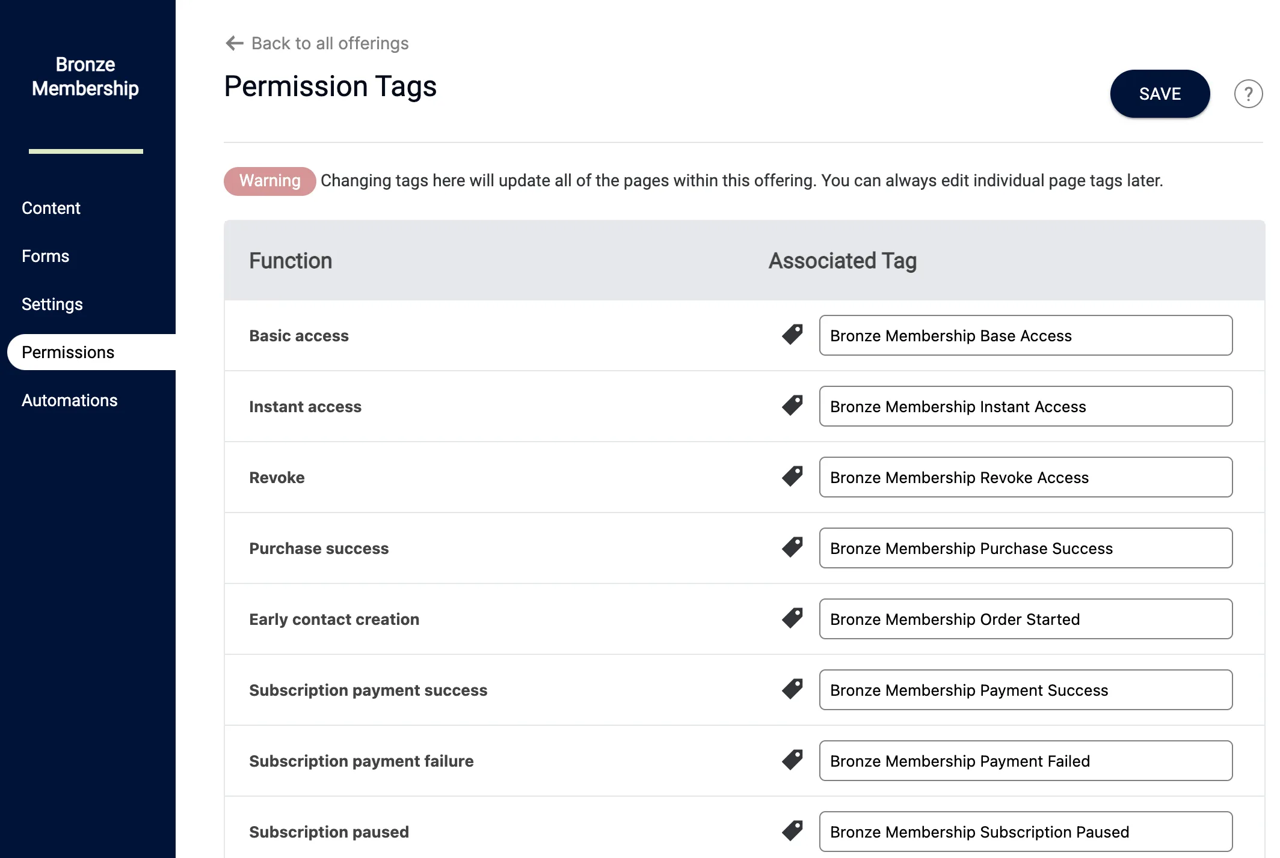Open the Settings sidebar item
1280x858 pixels.
(x=52, y=304)
